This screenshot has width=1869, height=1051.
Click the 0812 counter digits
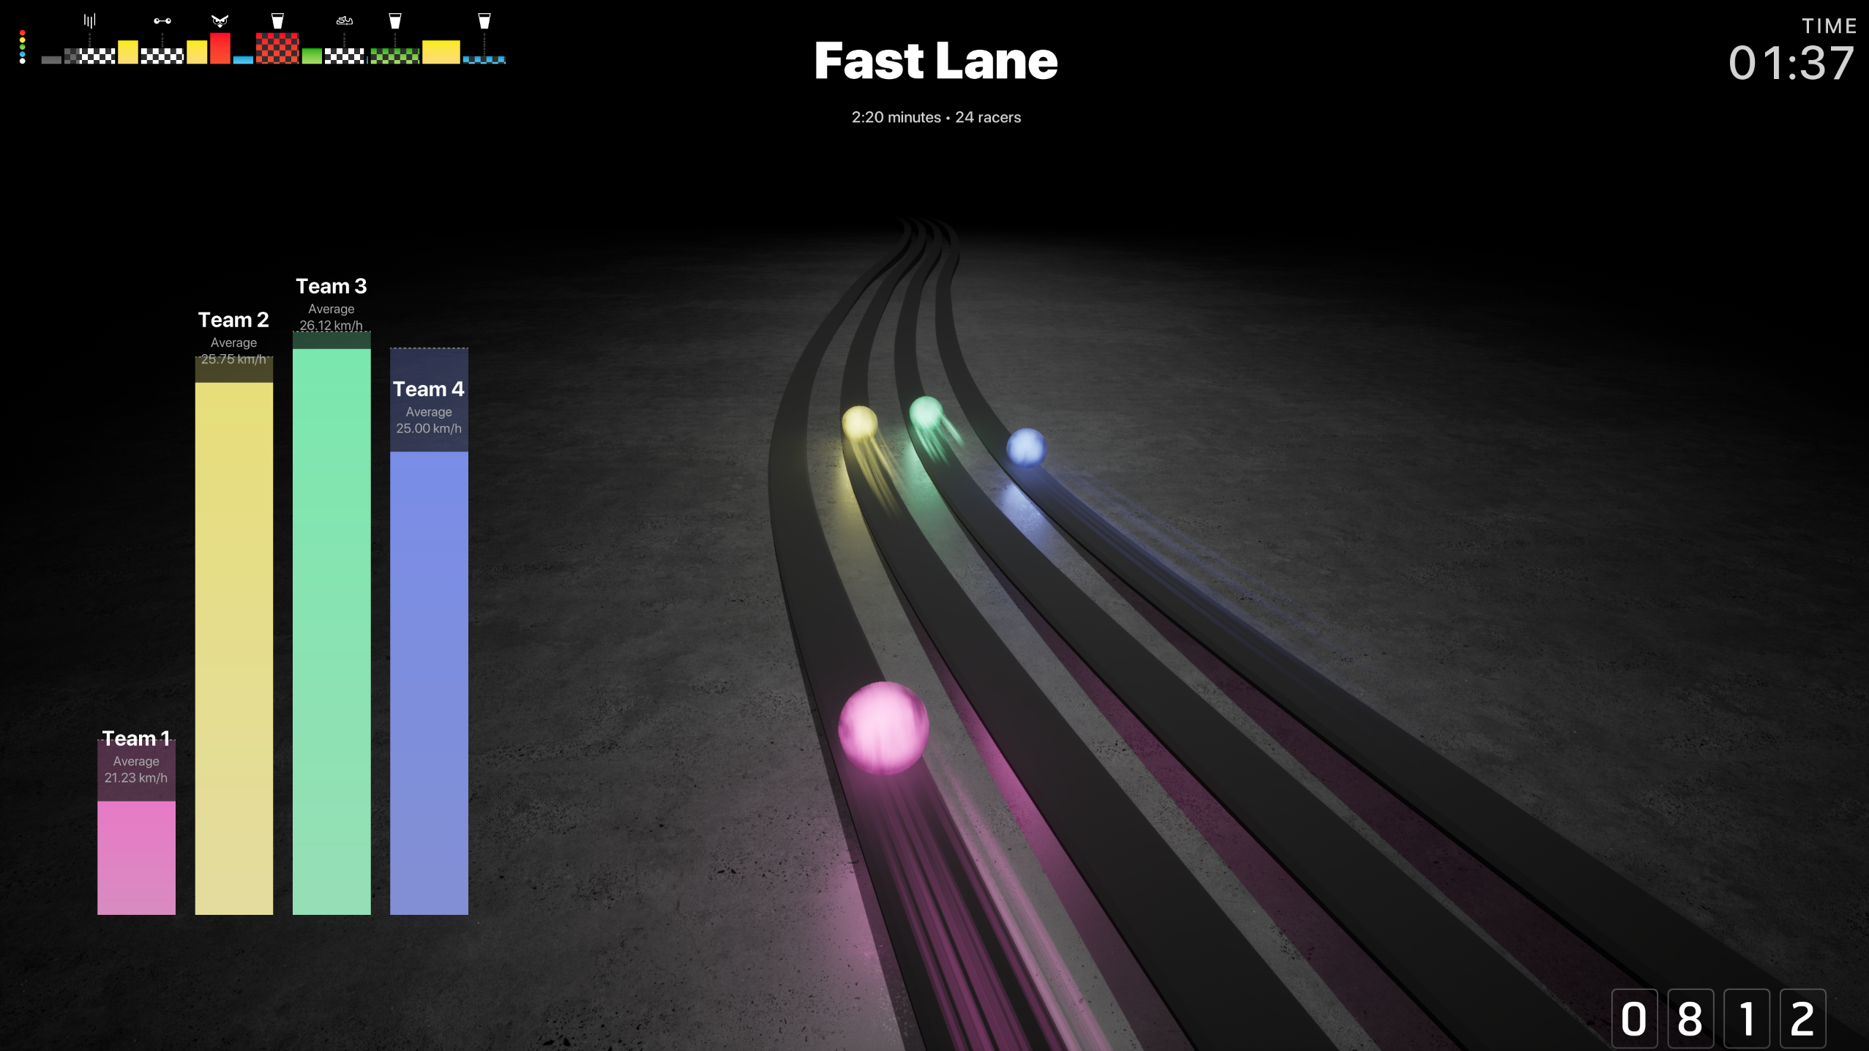1718,1018
